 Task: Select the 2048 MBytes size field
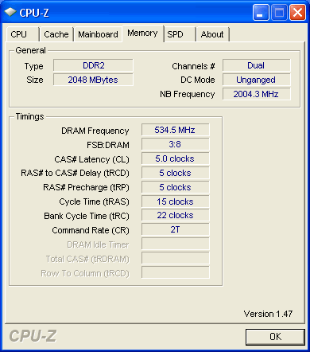coord(93,80)
